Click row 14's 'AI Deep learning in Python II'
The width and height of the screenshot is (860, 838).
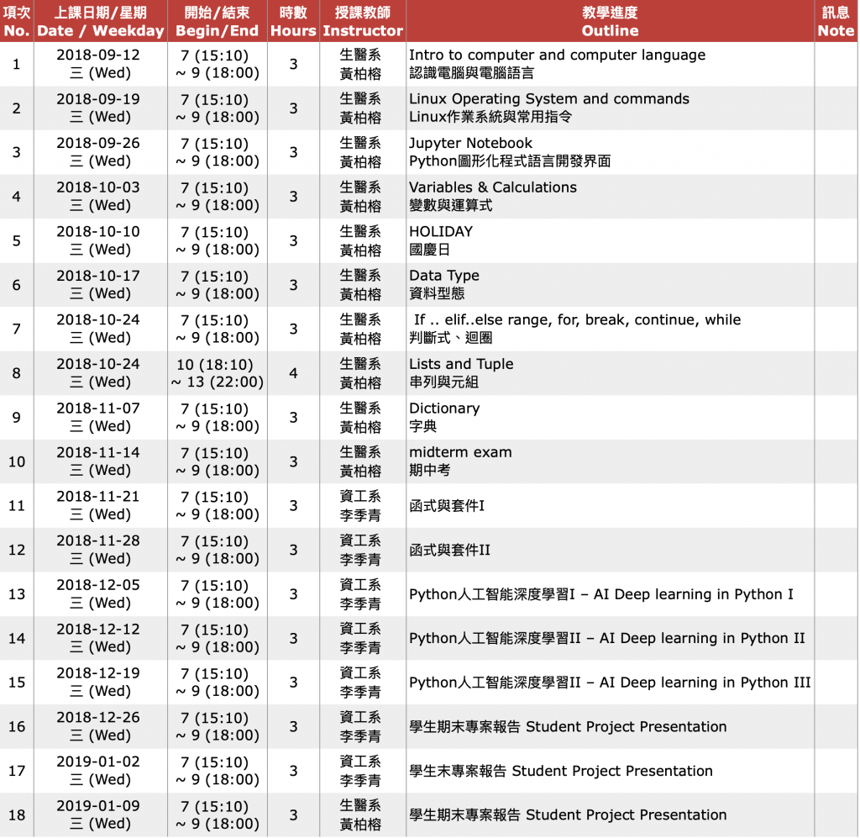click(x=610, y=638)
